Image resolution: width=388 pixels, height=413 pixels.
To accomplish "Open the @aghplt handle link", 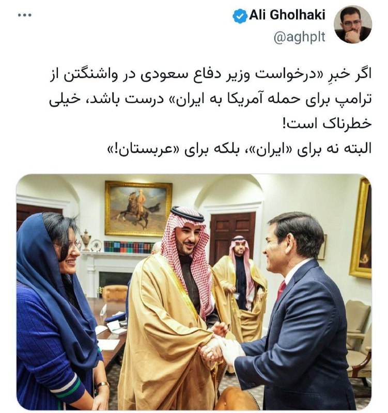I will 300,37.
